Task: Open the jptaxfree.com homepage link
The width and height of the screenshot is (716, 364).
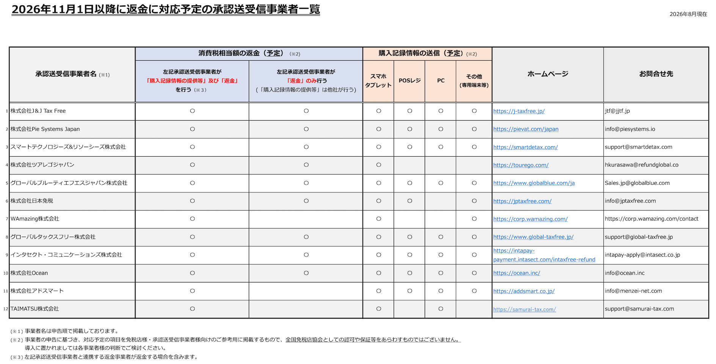Action: click(x=522, y=201)
